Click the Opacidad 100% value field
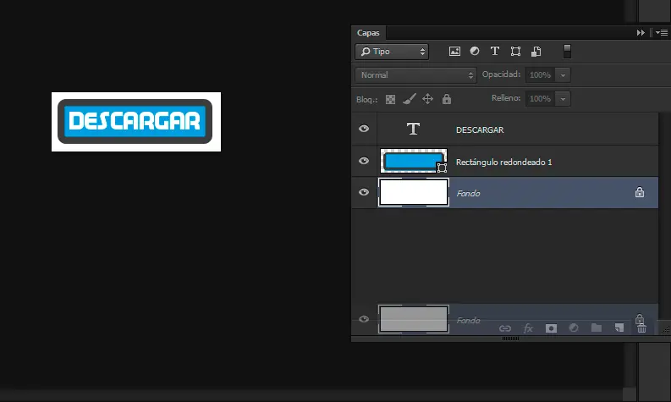 pyautogui.click(x=540, y=75)
